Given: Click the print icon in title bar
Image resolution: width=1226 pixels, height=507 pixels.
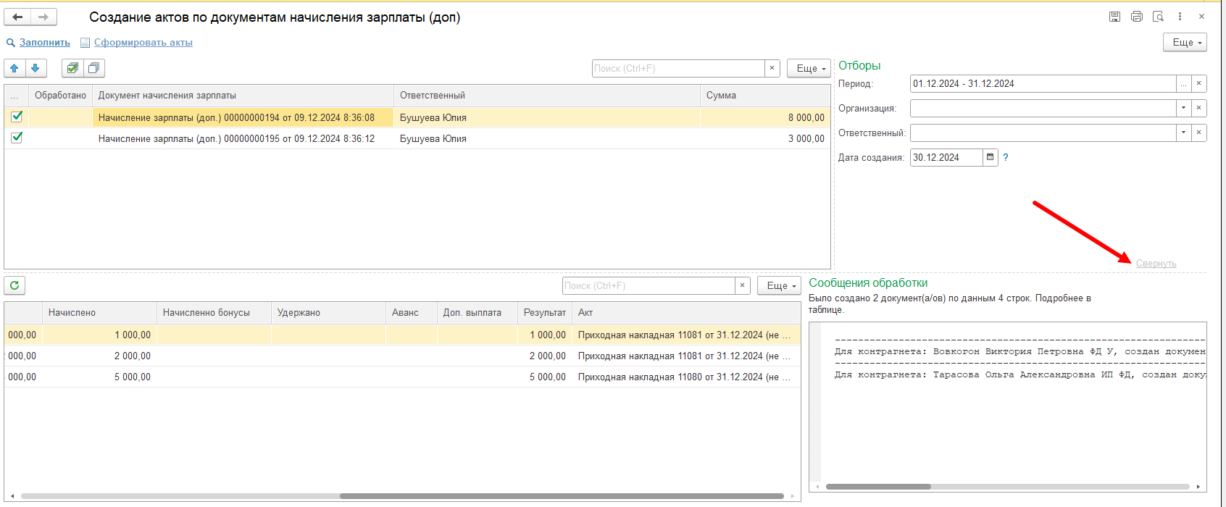Looking at the screenshot, I should click(1136, 17).
